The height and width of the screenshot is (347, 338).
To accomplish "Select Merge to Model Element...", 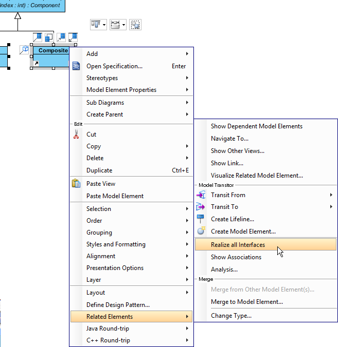I will pos(265,302).
